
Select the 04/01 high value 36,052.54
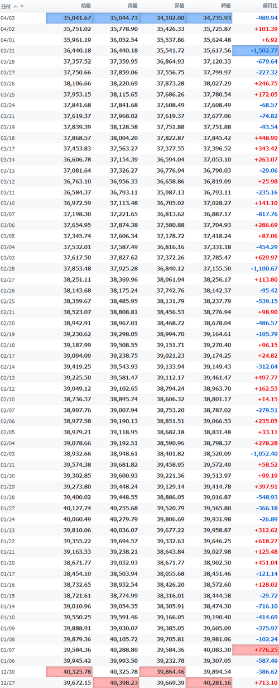click(x=124, y=40)
